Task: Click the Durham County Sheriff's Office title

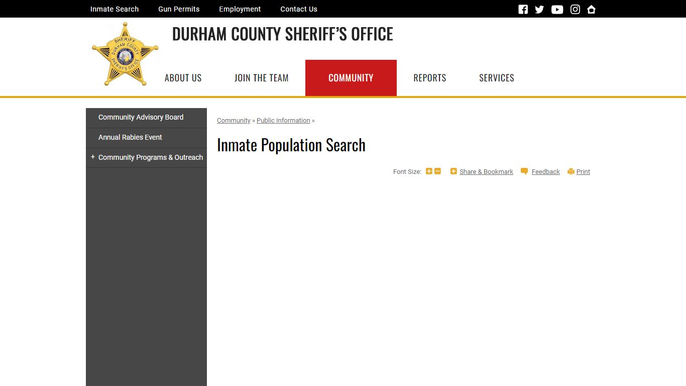Action: (283, 34)
